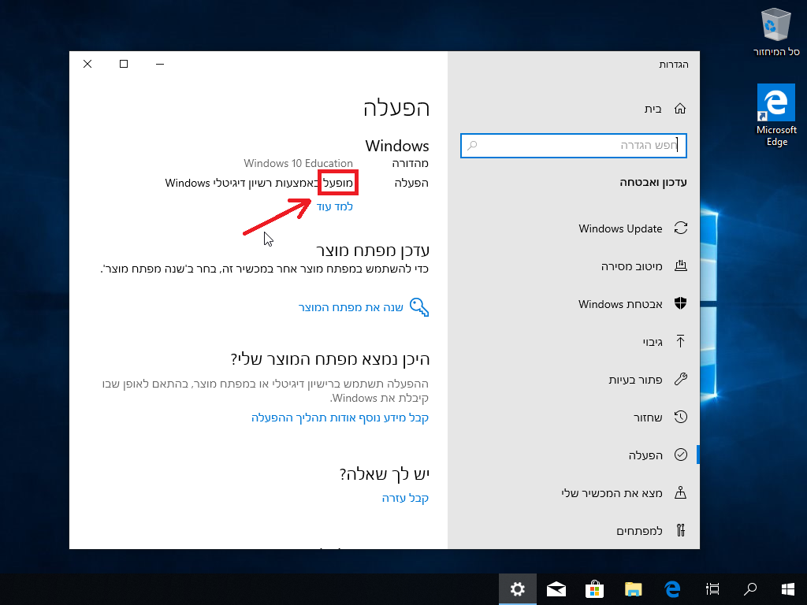The image size is (807, 605).
Task: Click the large הפעלה page heading
Action: point(396,108)
